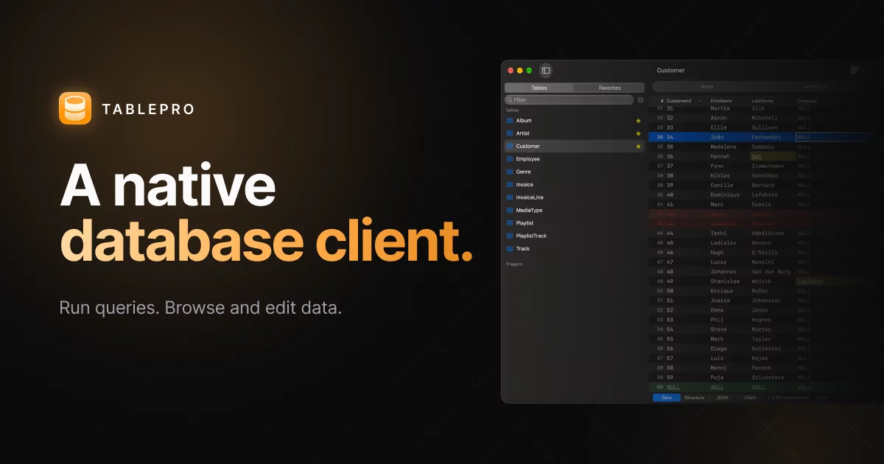Select the Stanisław first name cell

tap(726, 281)
